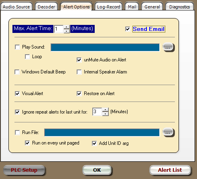Increase Max. Alert Time value

tap(67, 27)
